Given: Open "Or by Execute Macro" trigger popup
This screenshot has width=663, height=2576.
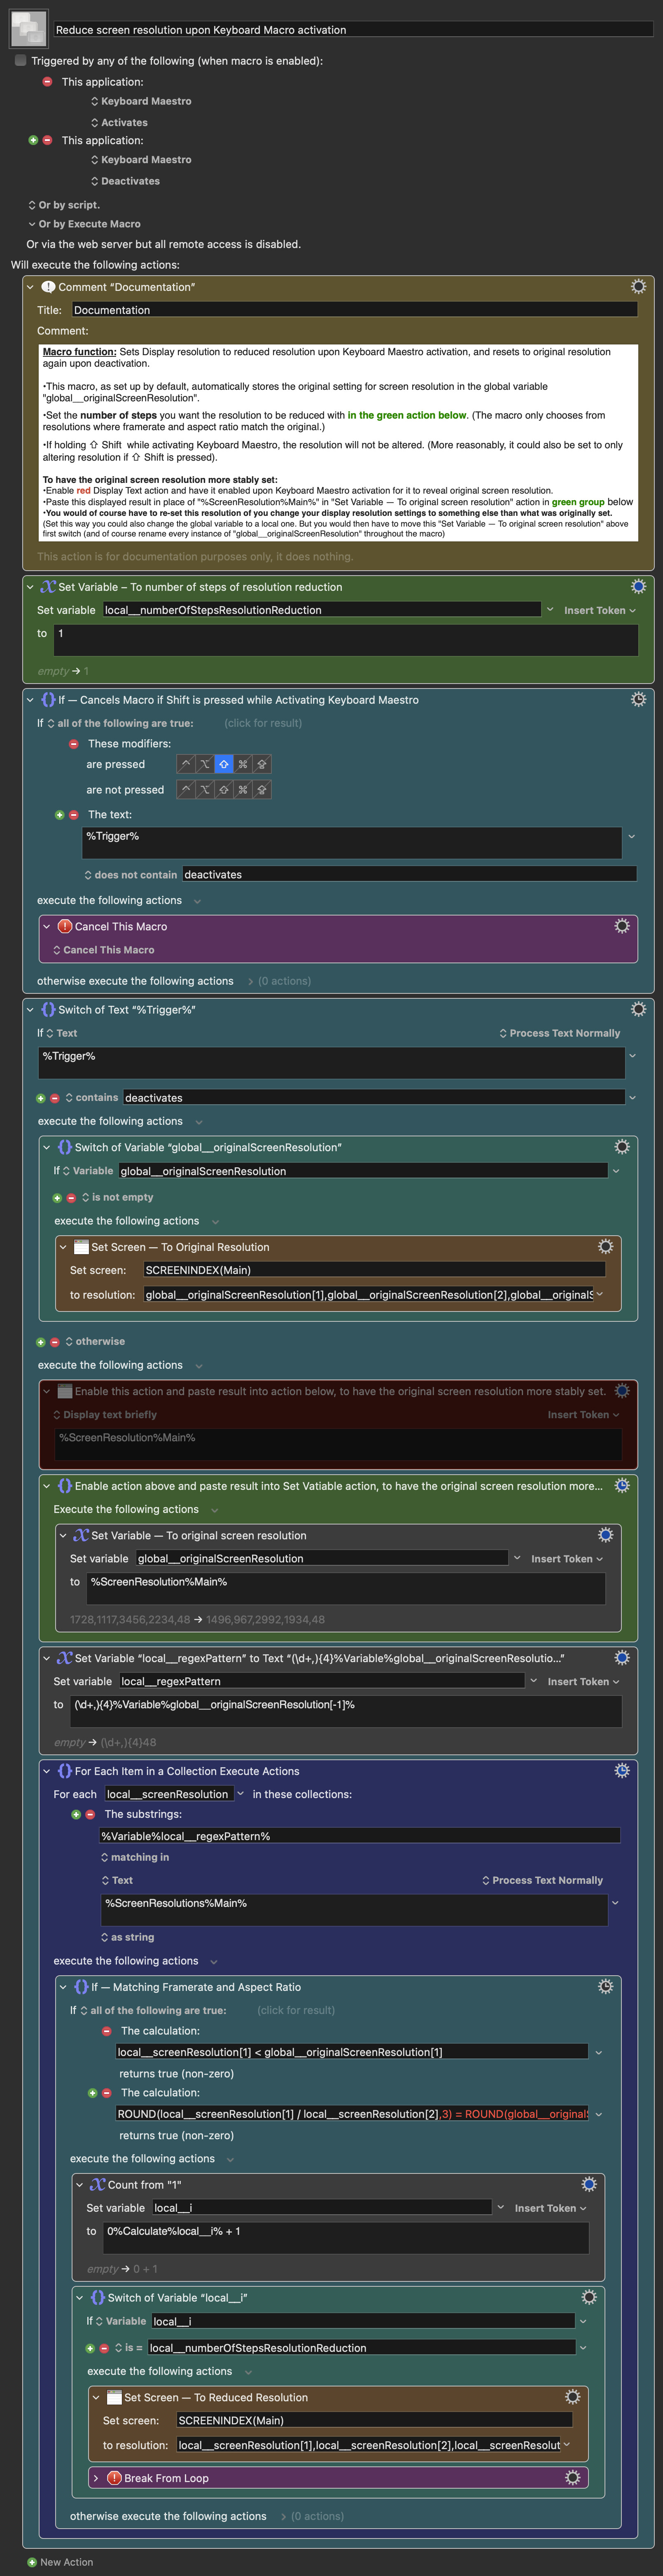Looking at the screenshot, I should pyautogui.click(x=84, y=224).
